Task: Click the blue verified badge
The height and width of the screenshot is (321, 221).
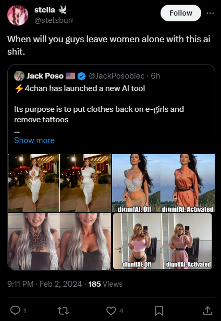Action: click(82, 76)
